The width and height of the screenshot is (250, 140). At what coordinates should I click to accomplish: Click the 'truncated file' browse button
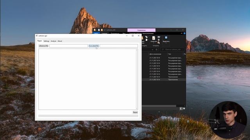[94, 46]
